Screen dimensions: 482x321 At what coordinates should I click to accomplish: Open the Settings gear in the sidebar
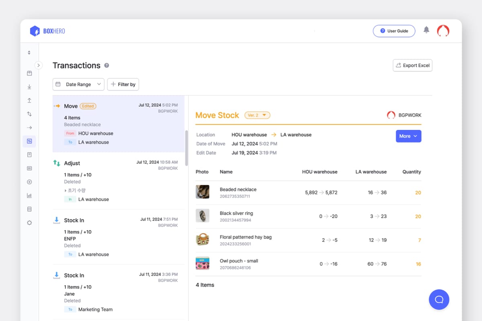pyautogui.click(x=29, y=222)
